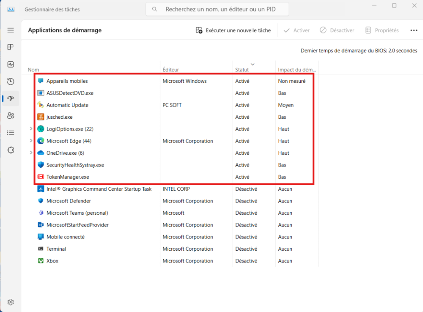The width and height of the screenshot is (423, 312).
Task: Click the Désactiver button
Action: coord(337,30)
